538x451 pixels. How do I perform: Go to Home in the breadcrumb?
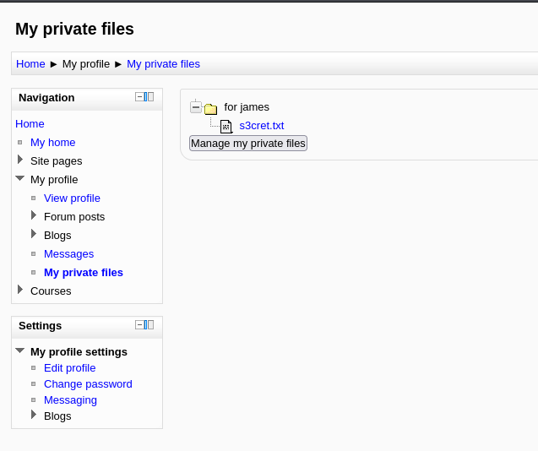[30, 64]
